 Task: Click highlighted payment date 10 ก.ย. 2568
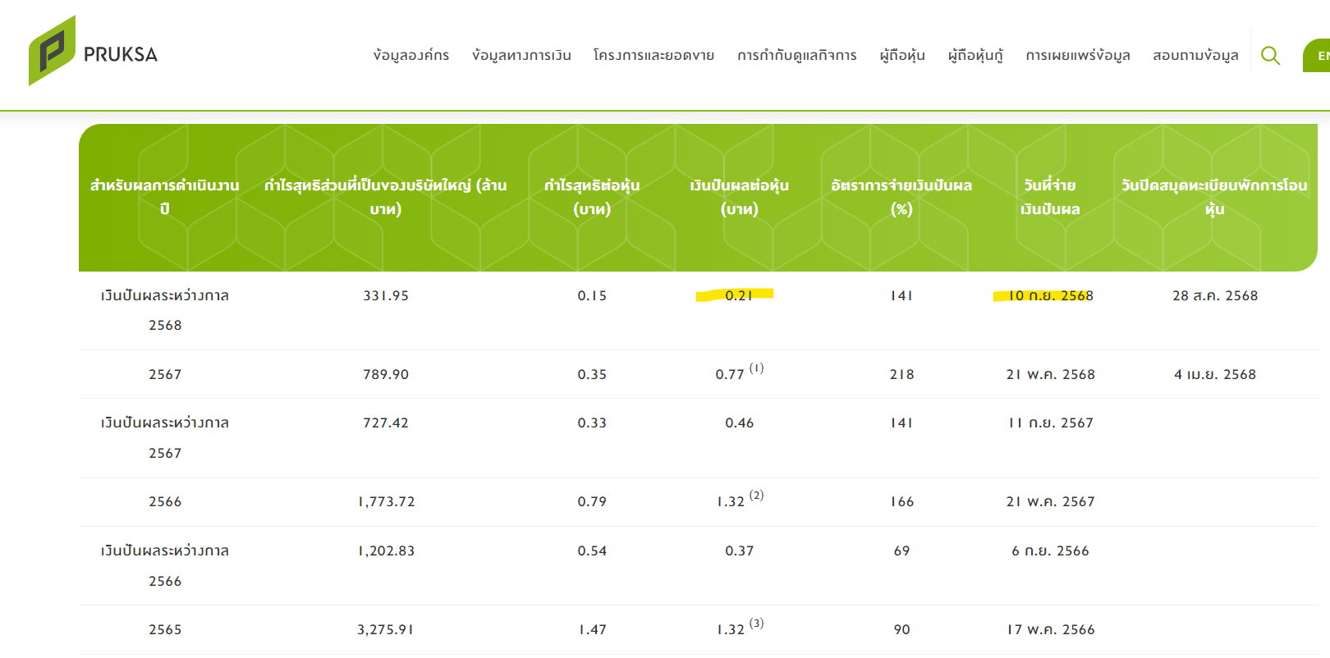tap(1051, 295)
